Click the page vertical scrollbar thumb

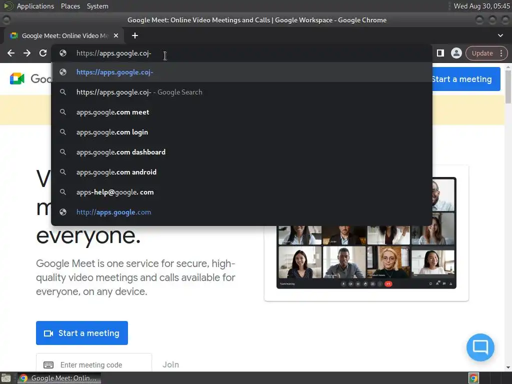point(508,86)
